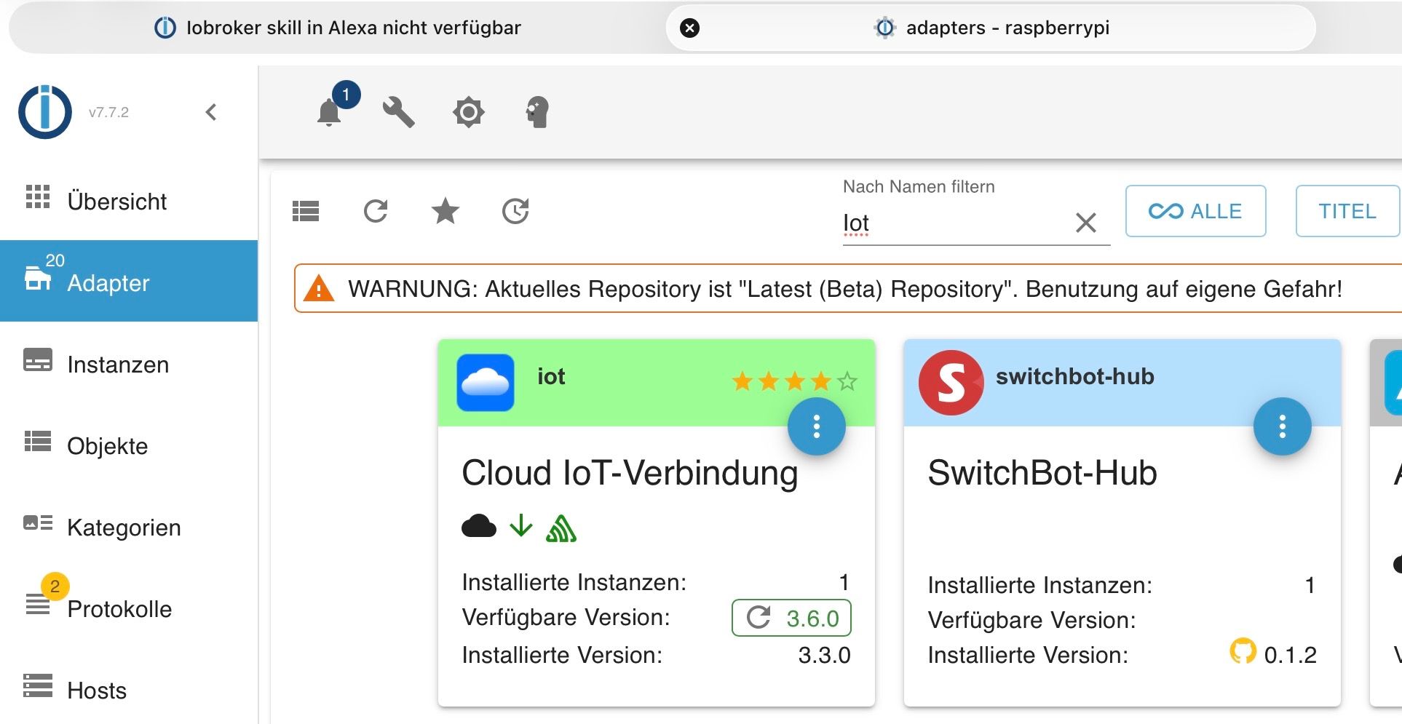The width and height of the screenshot is (1402, 724).
Task: Rate iot adapter via star rating
Action: (x=795, y=381)
